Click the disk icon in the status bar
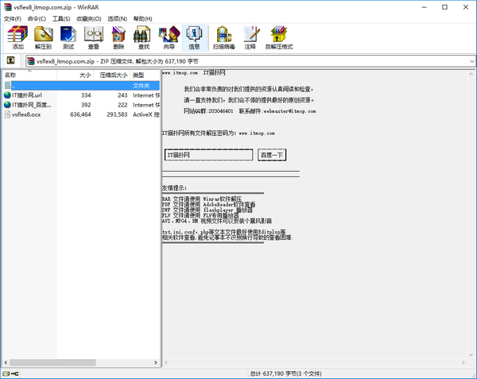477x379 pixels. (6, 373)
